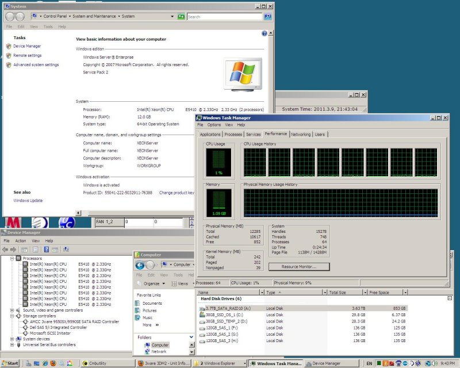
Task: Select the 3.7TB_SATA_RAID10 (A:) drive row
Action: 303,308
